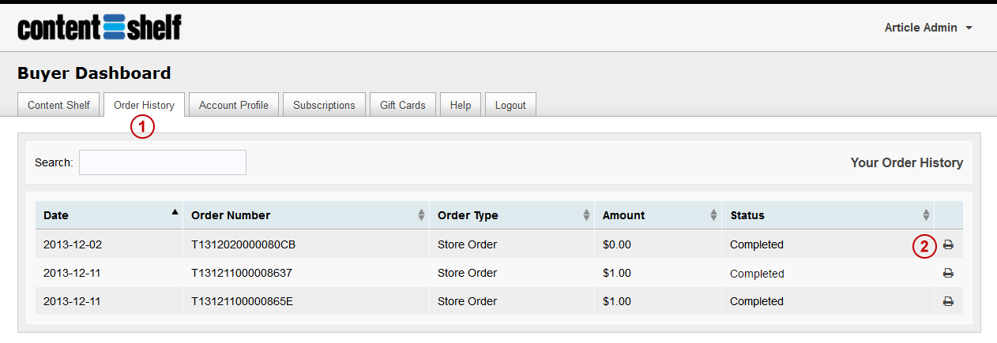Screen dimensions: 997x343
Task: Sort orders by Amount column
Action: [657, 215]
